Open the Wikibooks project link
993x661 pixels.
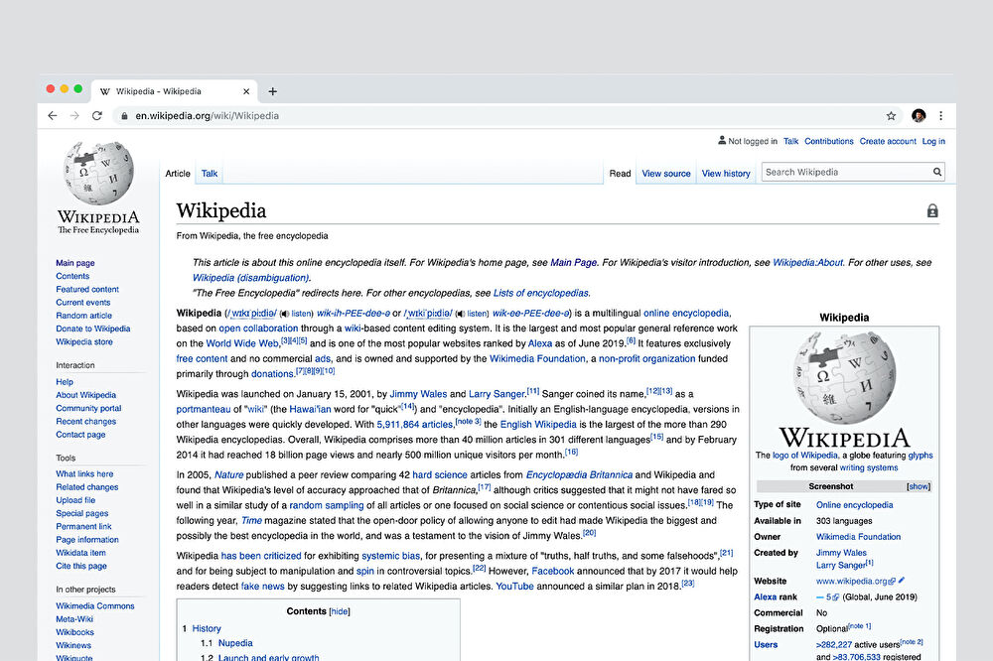point(74,632)
